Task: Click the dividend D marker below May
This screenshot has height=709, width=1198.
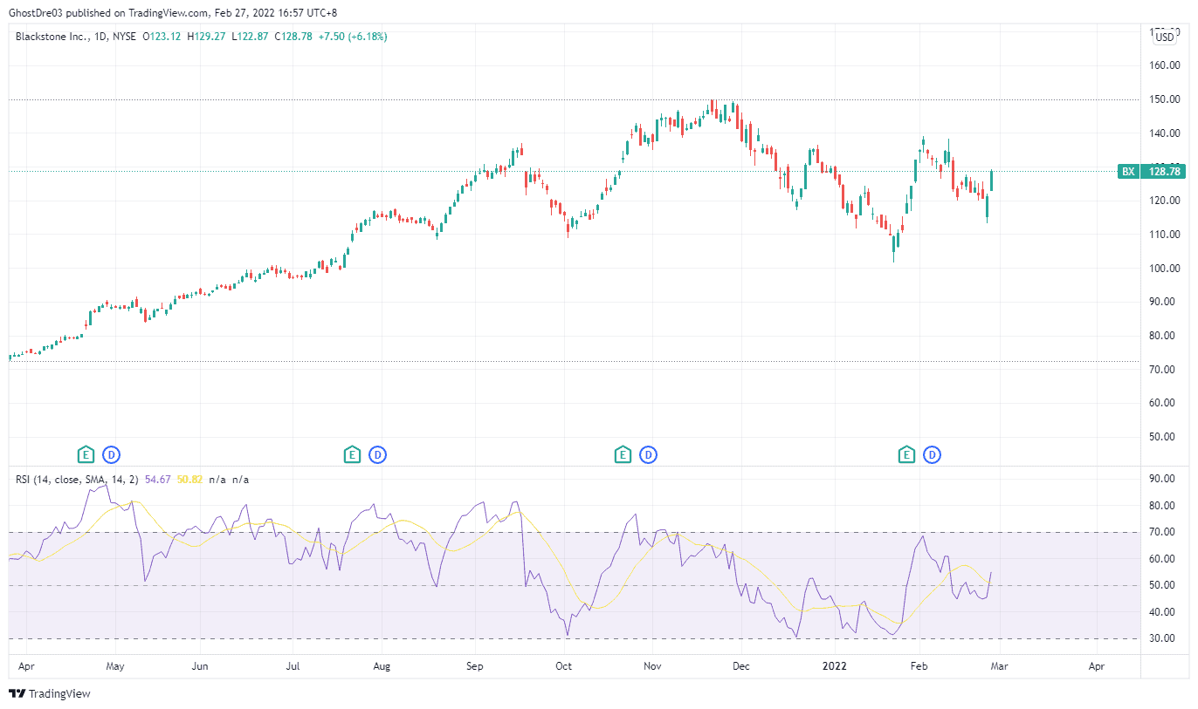Action: (113, 454)
